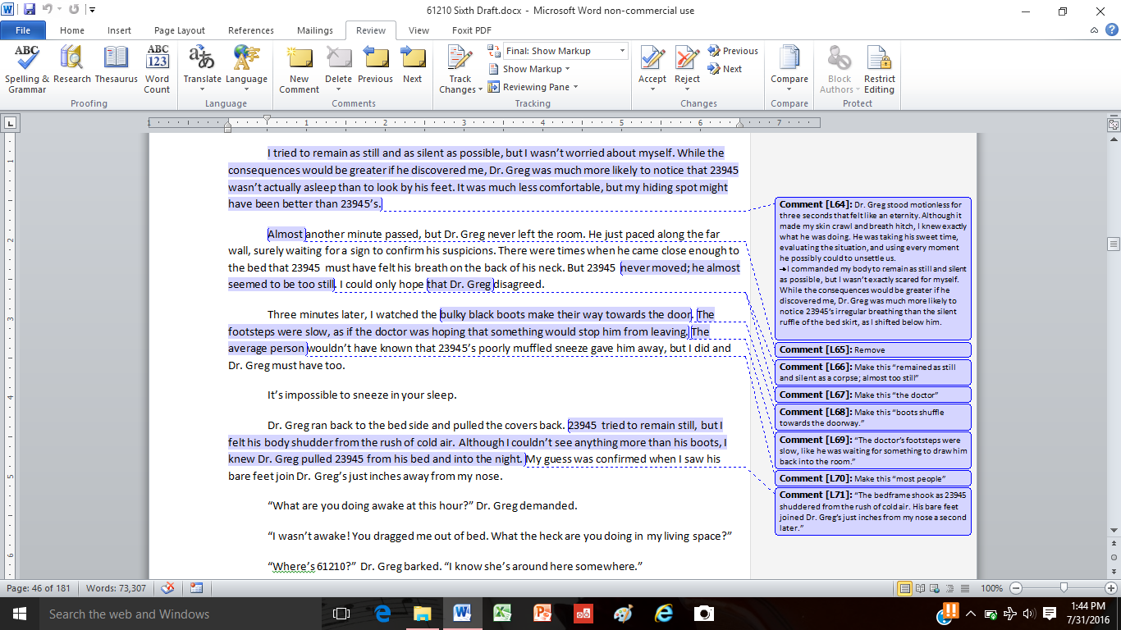Open the Thesaurus
The image size is (1121, 630).
[116, 66]
